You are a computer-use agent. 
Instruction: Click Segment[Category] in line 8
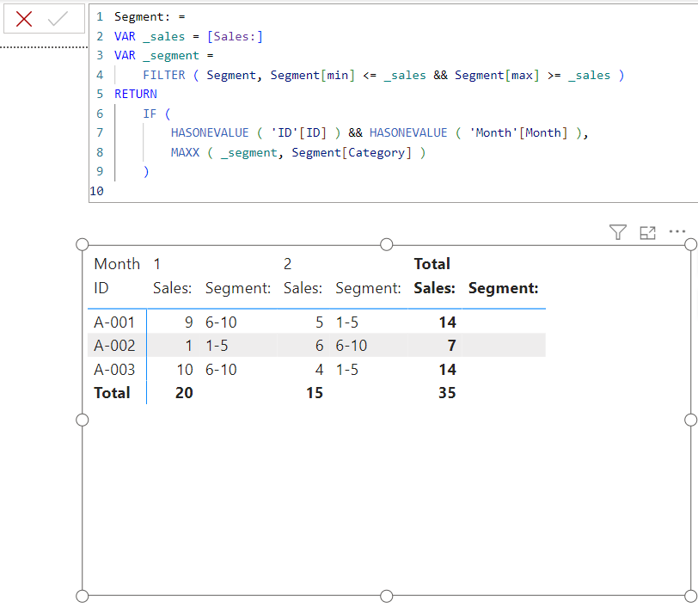352,153
